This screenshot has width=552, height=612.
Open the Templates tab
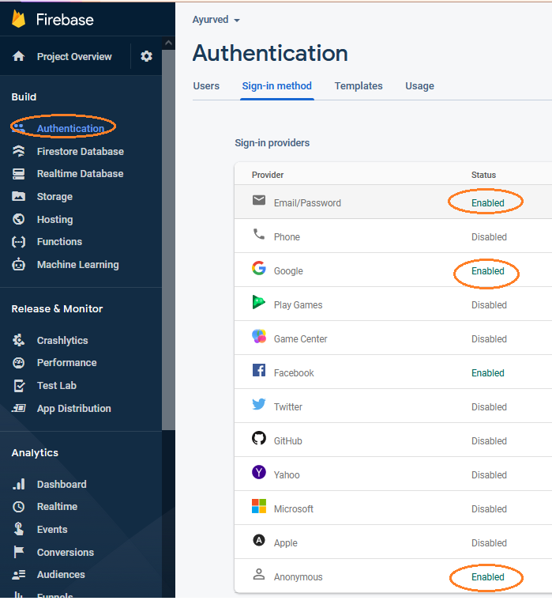pos(359,86)
